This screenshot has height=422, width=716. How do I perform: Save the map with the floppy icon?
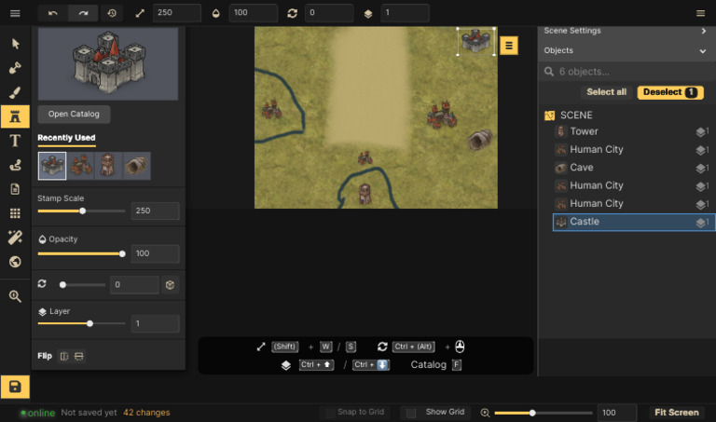click(x=15, y=387)
